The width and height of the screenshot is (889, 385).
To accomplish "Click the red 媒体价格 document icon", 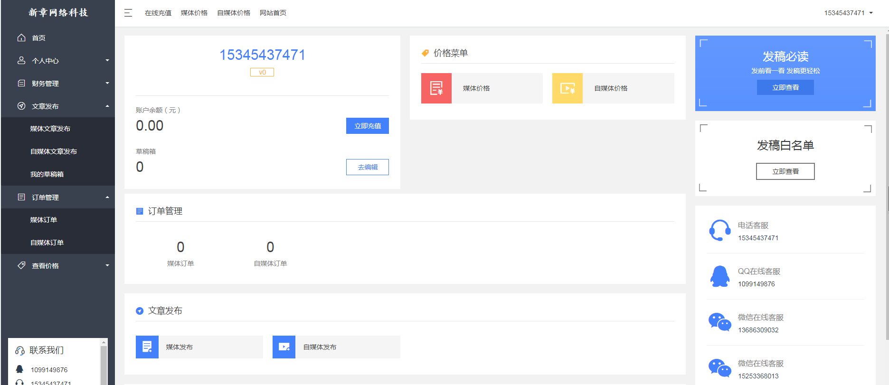I will tap(436, 88).
